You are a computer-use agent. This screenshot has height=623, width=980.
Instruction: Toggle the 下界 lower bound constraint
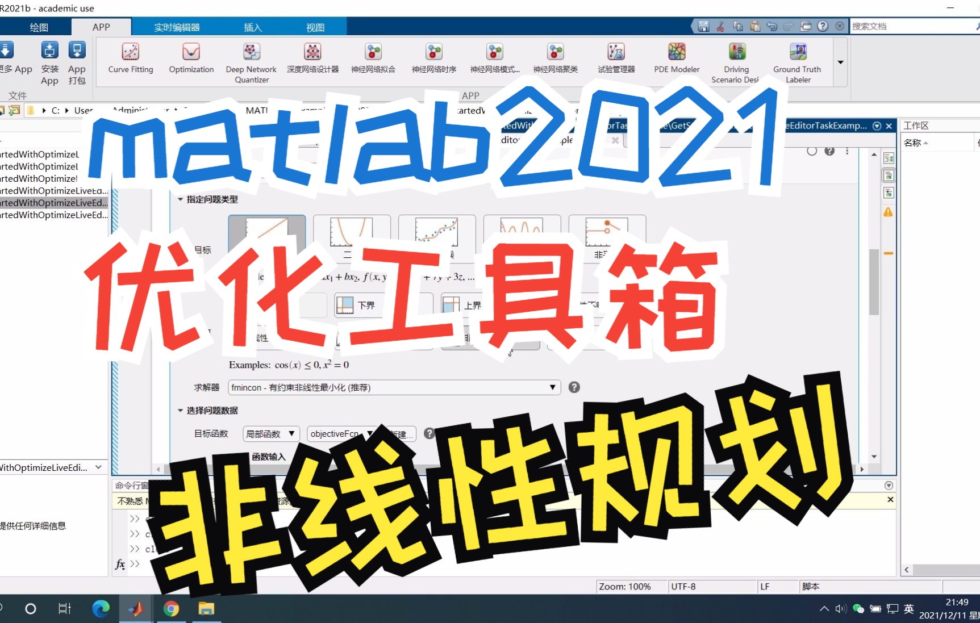(x=383, y=305)
